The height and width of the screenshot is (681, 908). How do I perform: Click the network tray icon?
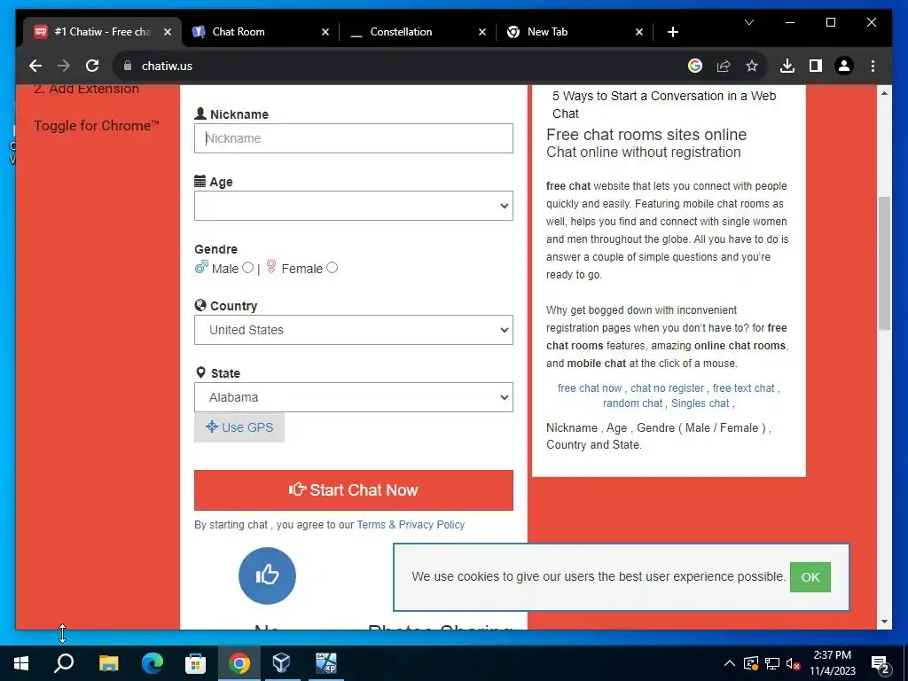[x=772, y=663]
